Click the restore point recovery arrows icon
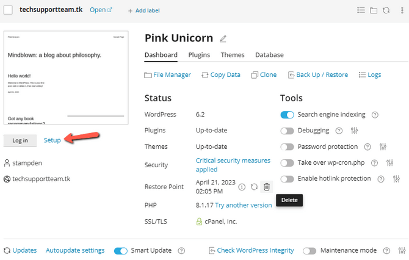 coord(254,187)
